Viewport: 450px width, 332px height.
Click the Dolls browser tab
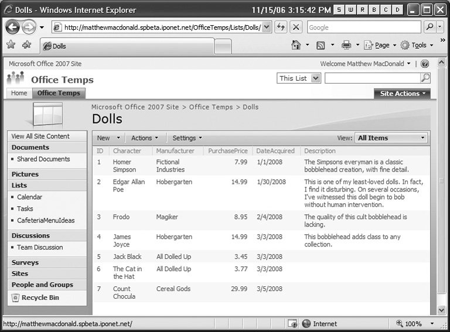click(x=127, y=46)
